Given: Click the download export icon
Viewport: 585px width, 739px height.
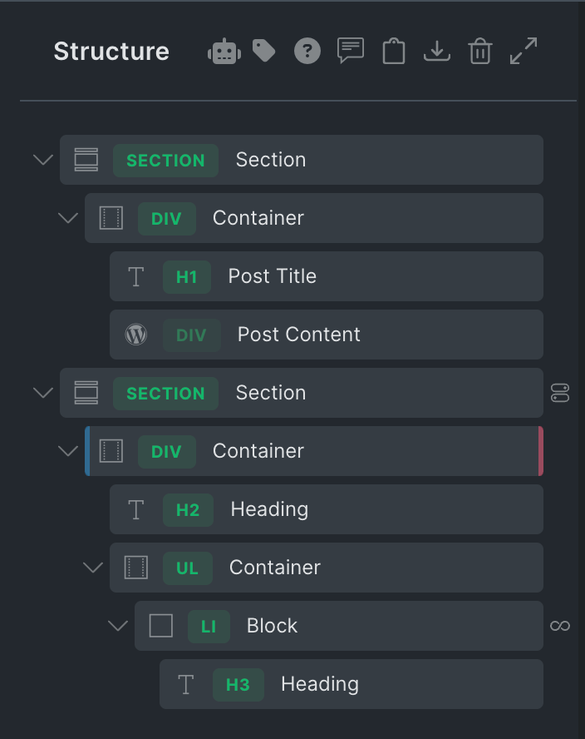Looking at the screenshot, I should pyautogui.click(x=437, y=52).
